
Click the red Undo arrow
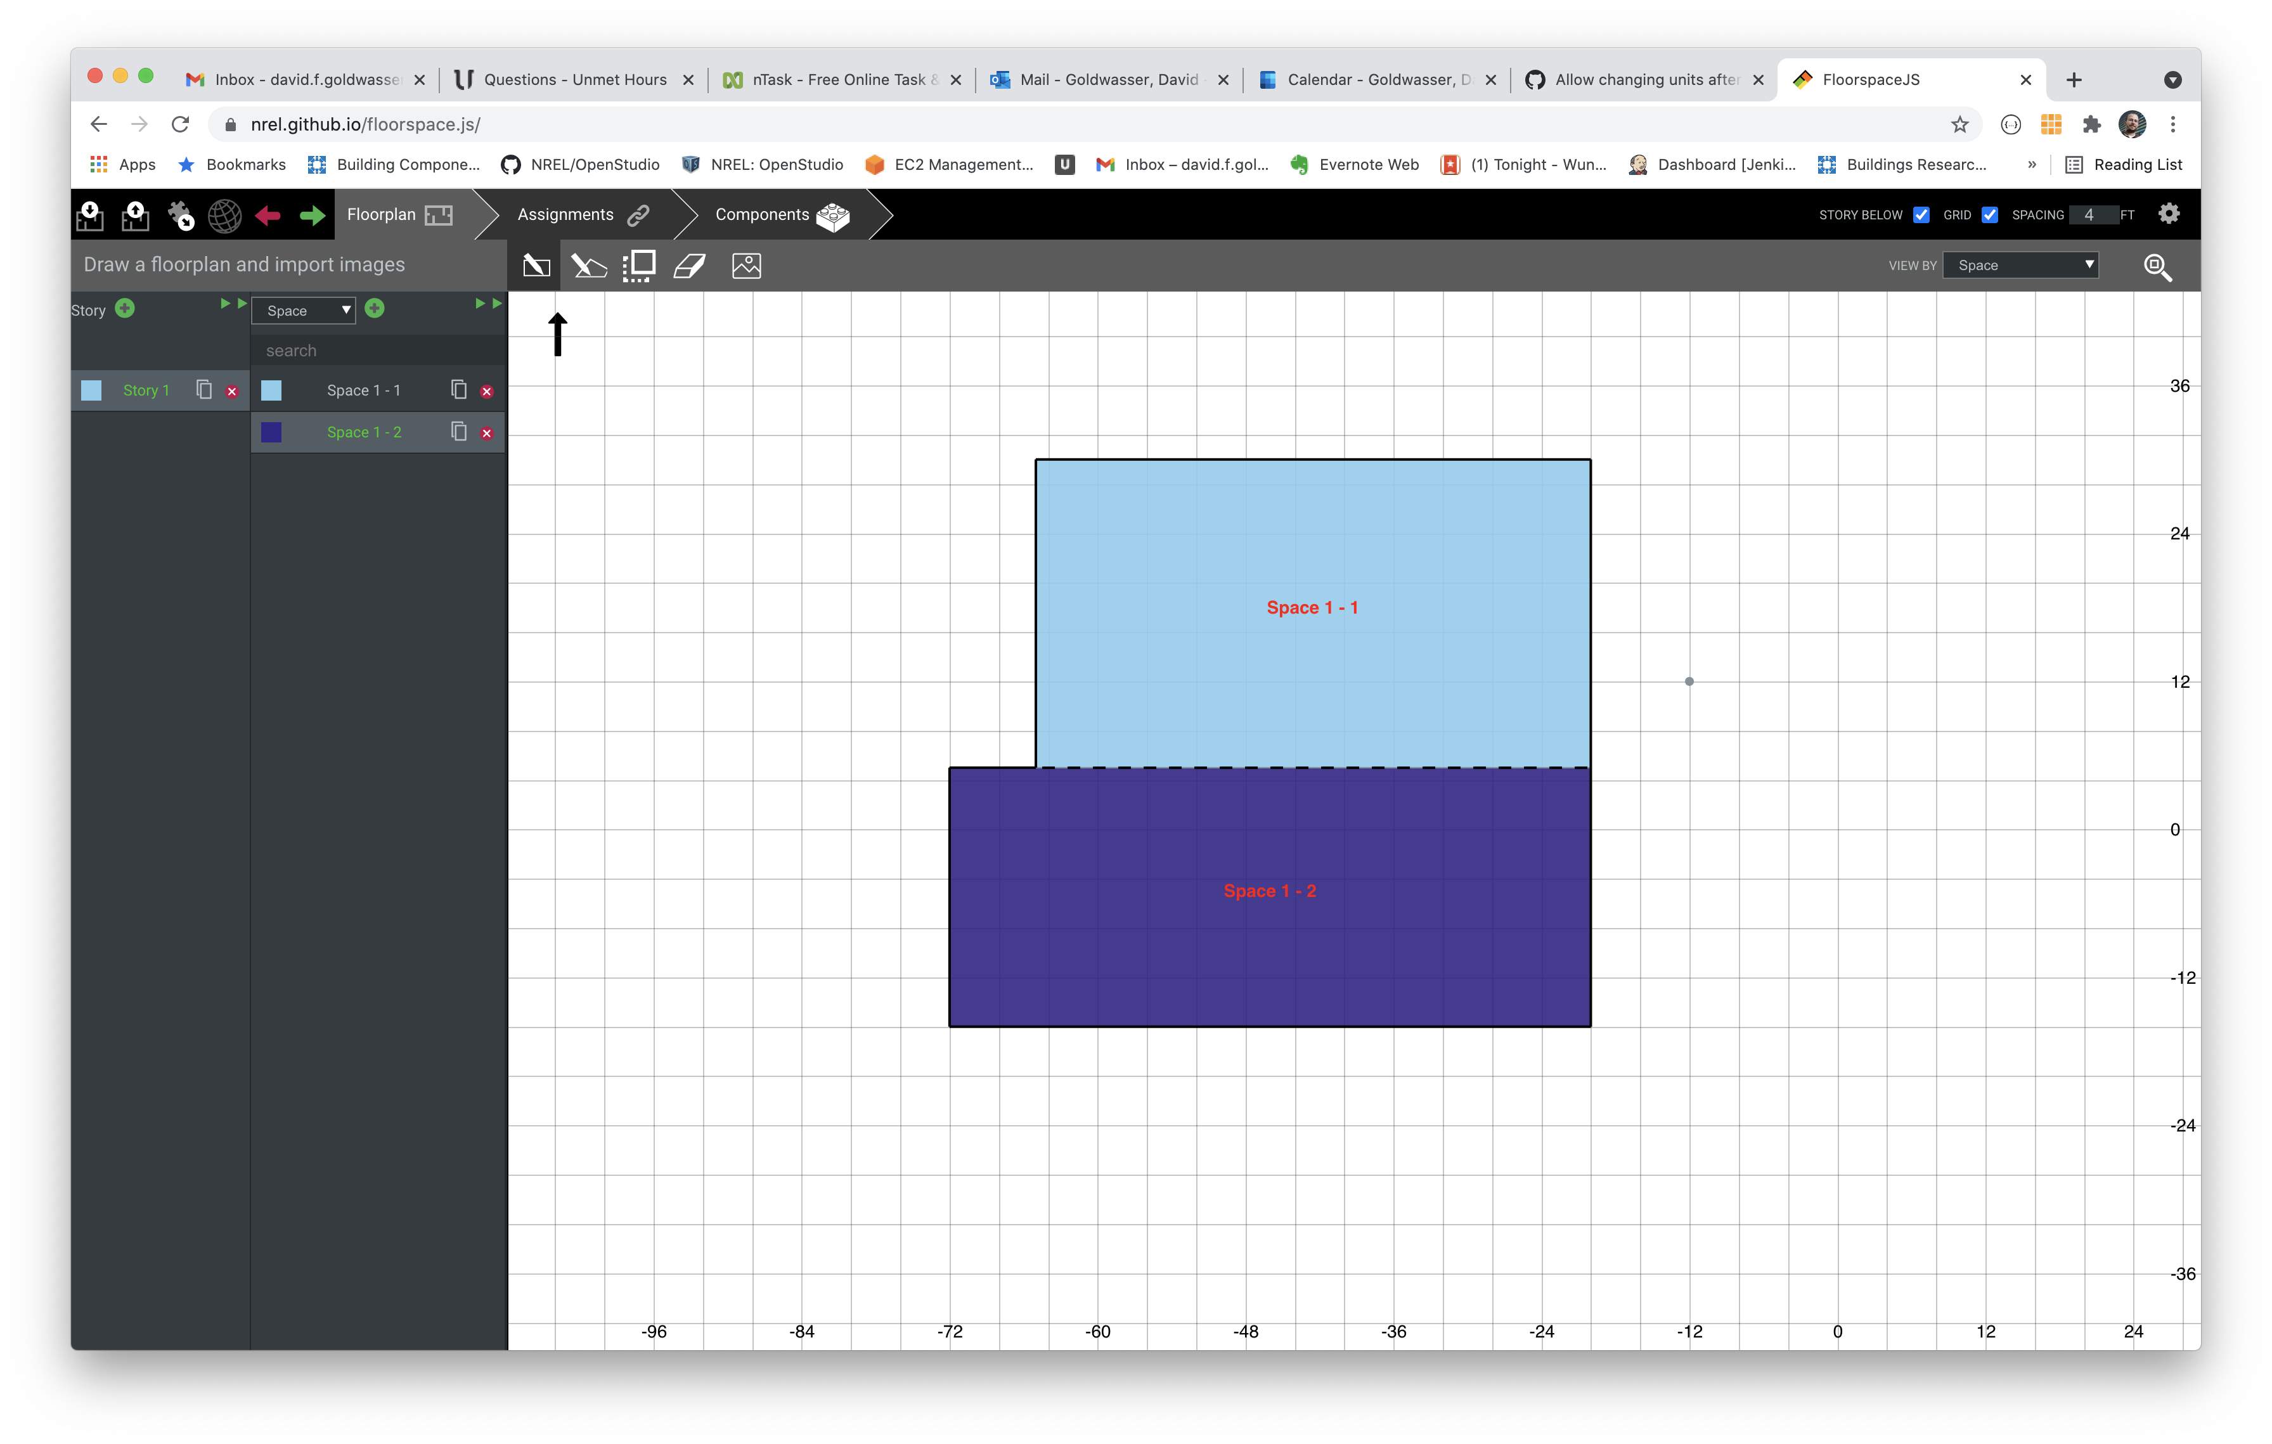point(268,216)
